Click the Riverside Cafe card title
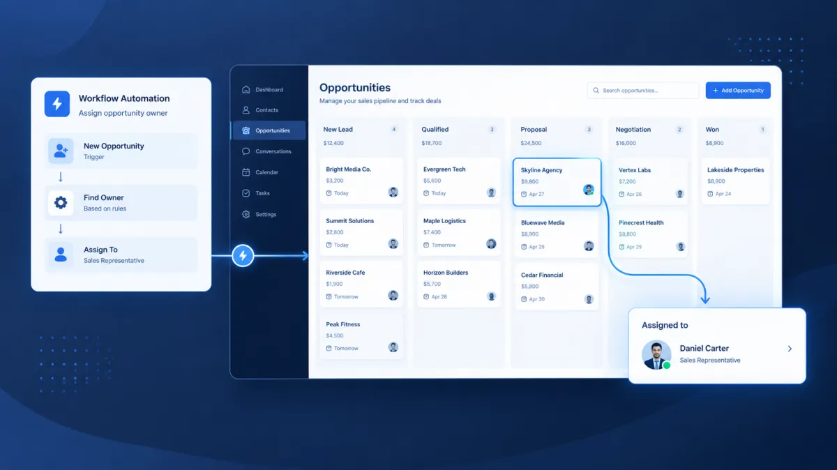 click(345, 273)
